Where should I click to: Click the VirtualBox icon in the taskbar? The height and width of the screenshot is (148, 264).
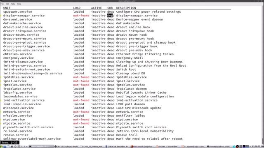106,146
